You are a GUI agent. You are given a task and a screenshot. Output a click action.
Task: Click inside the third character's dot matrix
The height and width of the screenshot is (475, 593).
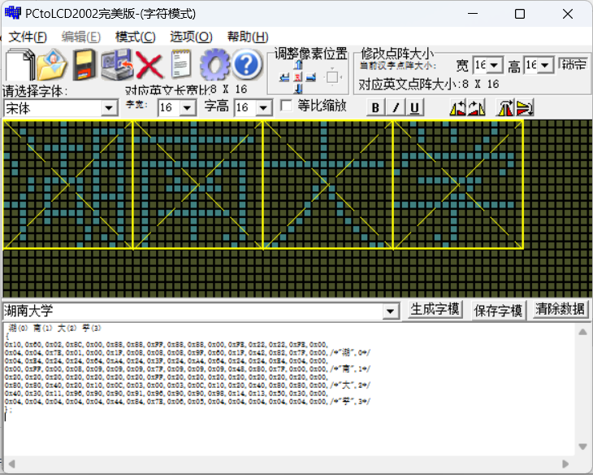pos(328,185)
